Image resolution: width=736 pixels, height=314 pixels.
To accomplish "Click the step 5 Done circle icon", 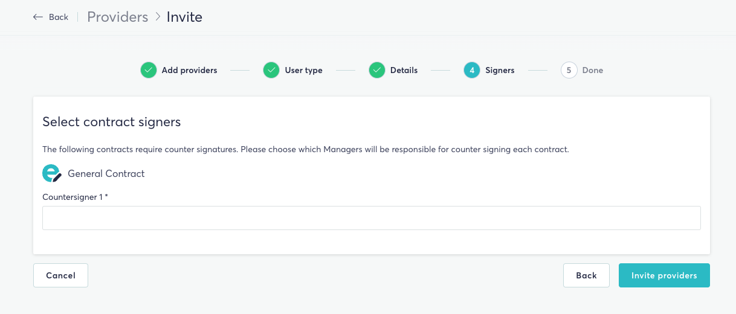I will coord(569,70).
